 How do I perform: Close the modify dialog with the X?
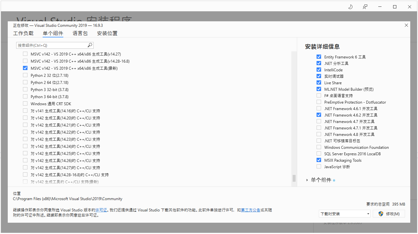(x=406, y=25)
